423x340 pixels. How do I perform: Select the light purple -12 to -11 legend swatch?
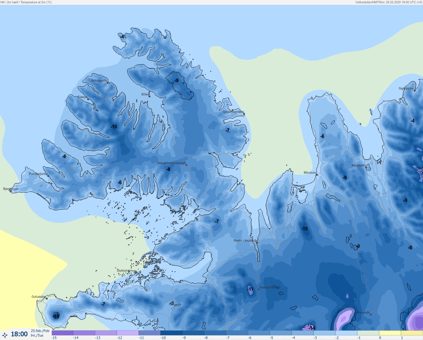coord(128,333)
